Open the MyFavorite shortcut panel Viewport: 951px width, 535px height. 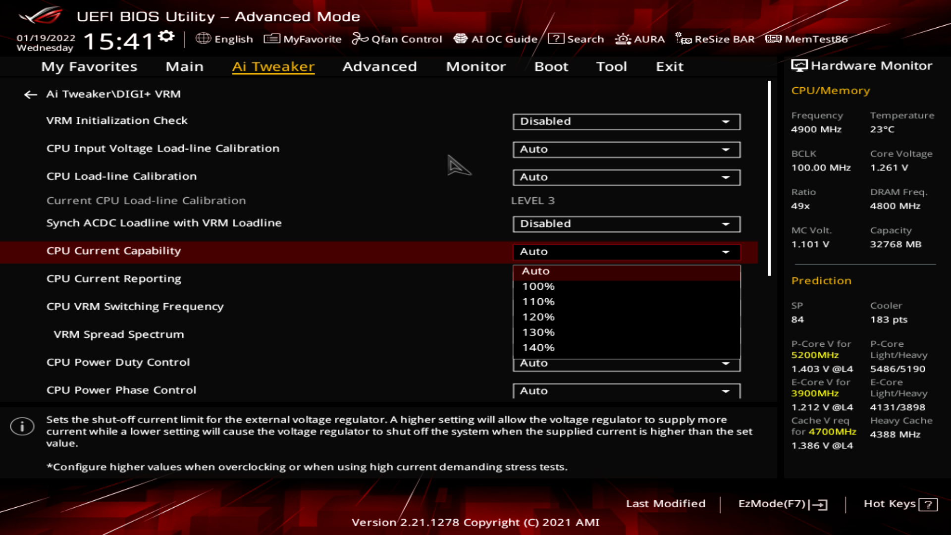pos(303,39)
